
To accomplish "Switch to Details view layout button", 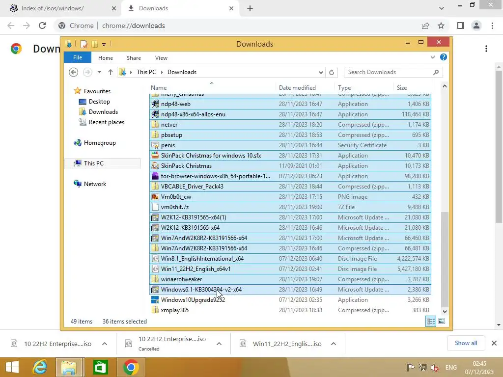I will 430,321.
